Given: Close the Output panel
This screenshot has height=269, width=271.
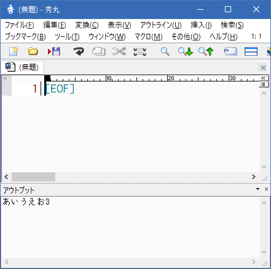Looking at the screenshot, I should tap(266, 189).
